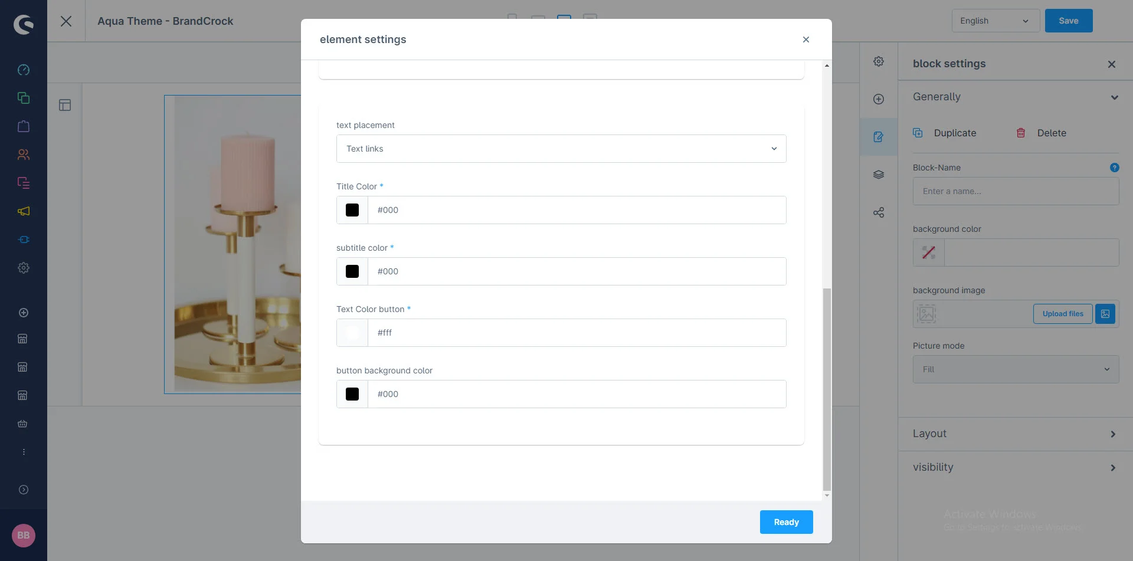Close the element settings dialog

click(806, 40)
